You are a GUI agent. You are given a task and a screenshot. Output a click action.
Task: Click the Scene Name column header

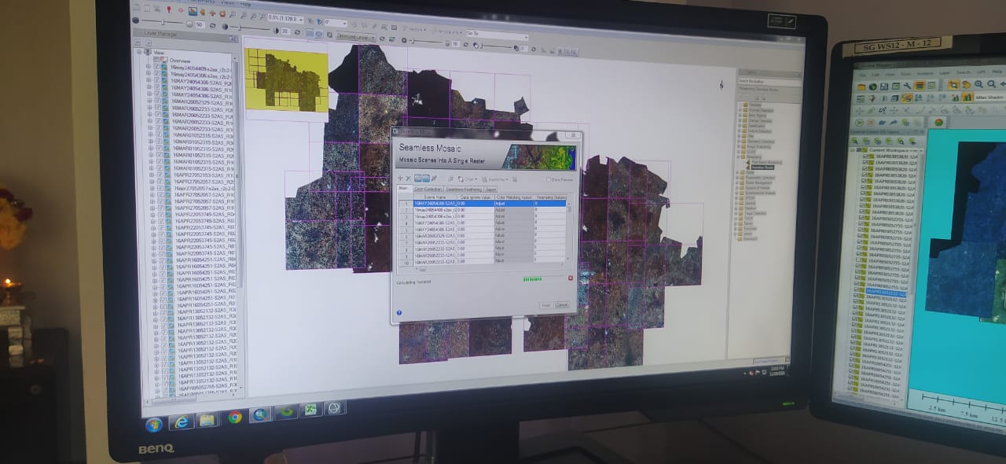[435, 197]
